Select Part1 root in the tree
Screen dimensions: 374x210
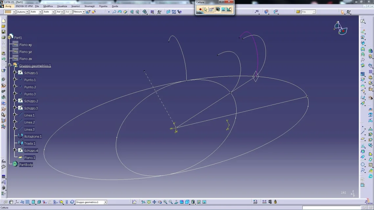pyautogui.click(x=18, y=38)
